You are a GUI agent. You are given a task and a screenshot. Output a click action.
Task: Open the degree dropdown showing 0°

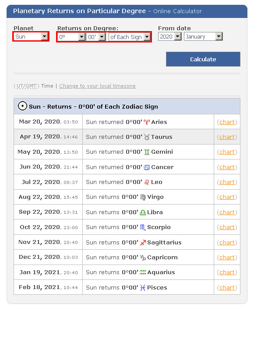pyautogui.click(x=71, y=37)
